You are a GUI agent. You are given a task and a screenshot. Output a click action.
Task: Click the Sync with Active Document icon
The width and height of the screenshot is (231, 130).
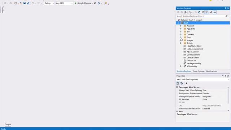[x=196, y=12]
